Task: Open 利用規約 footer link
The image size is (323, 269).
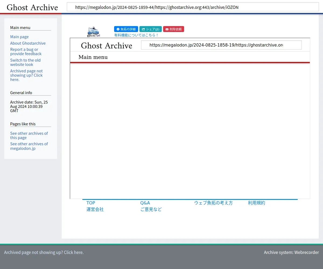Action: 257,203
